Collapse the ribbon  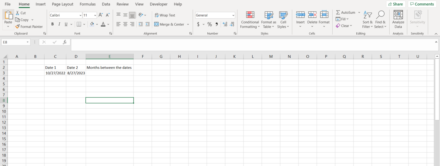pos(436,34)
